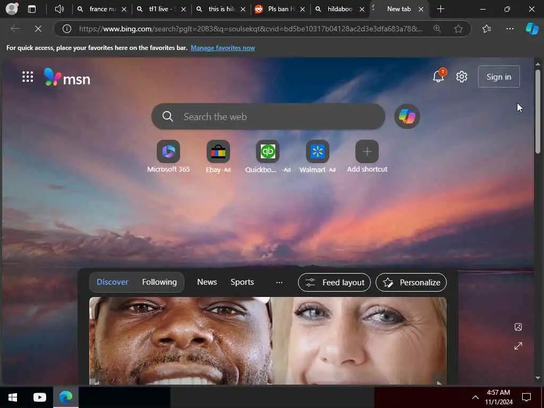
Task: Open Edge Settings and more menu
Action: [509, 29]
